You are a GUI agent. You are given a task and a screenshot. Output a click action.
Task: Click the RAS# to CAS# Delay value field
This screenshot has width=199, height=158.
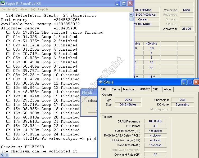[155, 136]
